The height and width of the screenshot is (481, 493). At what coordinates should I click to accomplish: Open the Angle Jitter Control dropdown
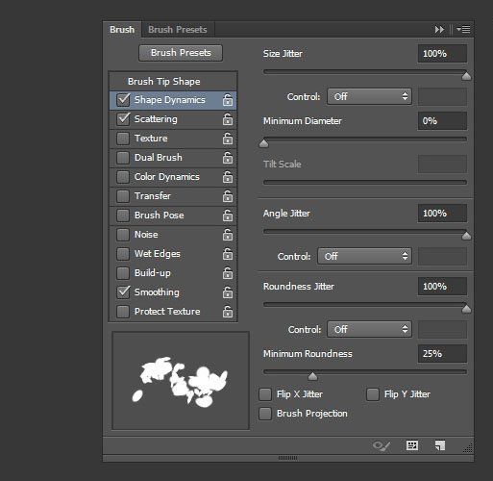tap(364, 256)
